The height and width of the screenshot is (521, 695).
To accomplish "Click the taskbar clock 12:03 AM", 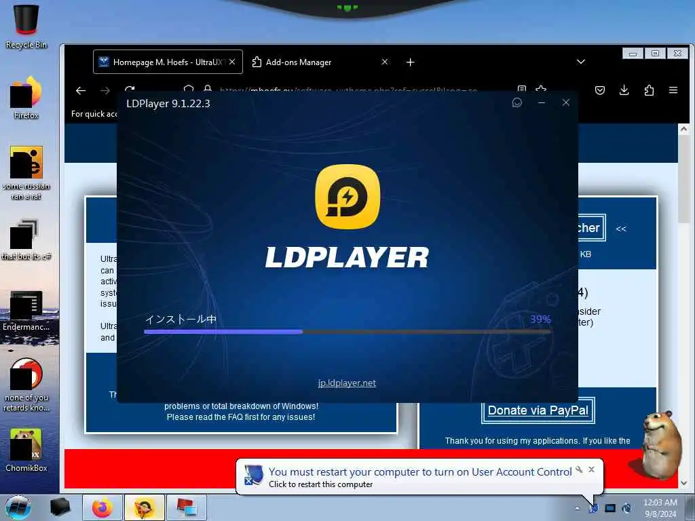I will tap(660, 508).
